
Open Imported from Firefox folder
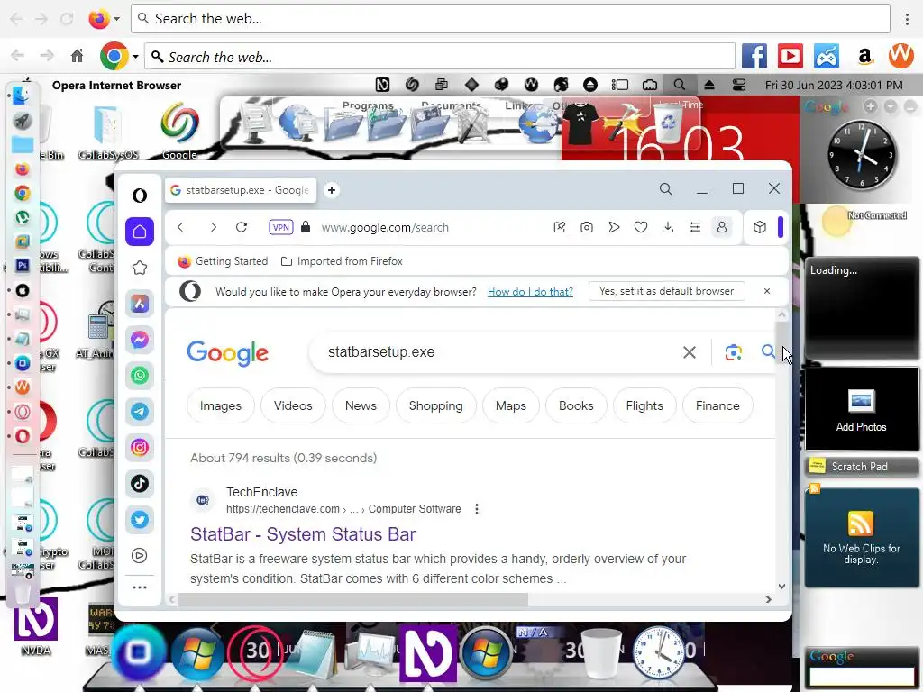pos(342,261)
